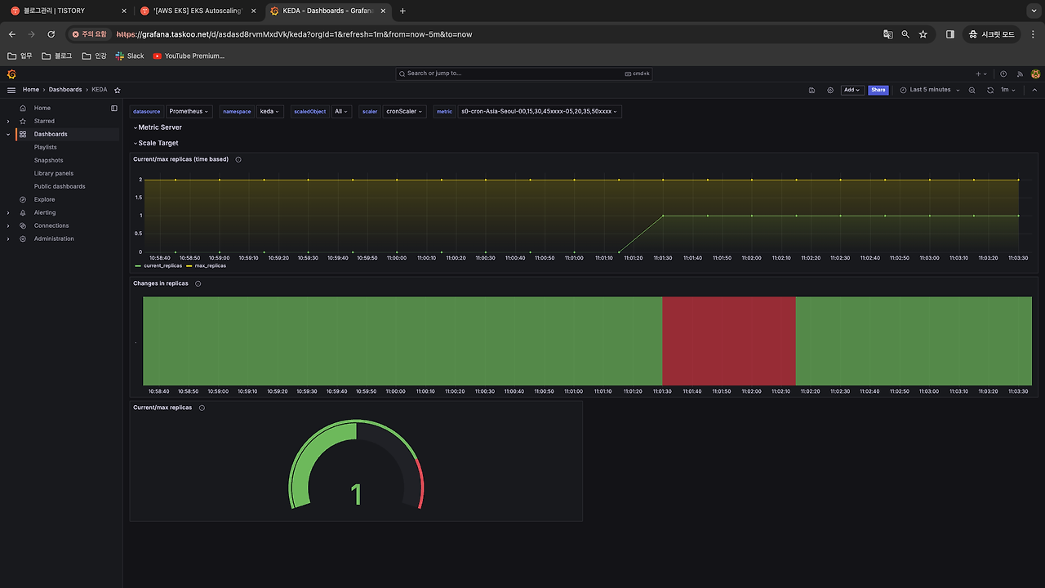Screen dimensions: 1045x588
Task: Refresh the dashboard now
Action: tap(990, 90)
